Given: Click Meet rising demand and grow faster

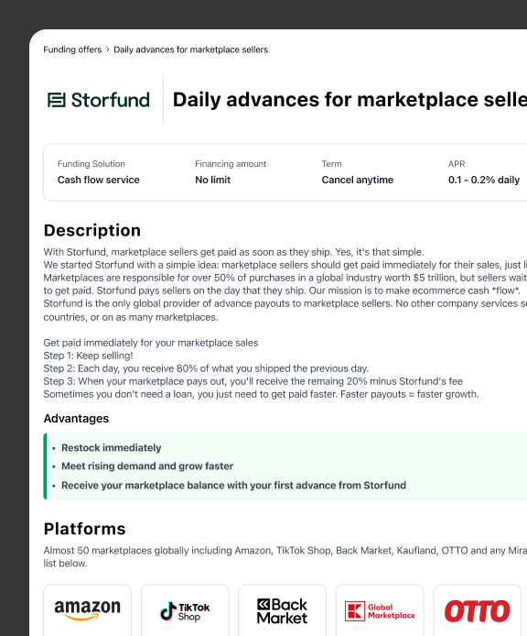Looking at the screenshot, I should tap(147, 466).
